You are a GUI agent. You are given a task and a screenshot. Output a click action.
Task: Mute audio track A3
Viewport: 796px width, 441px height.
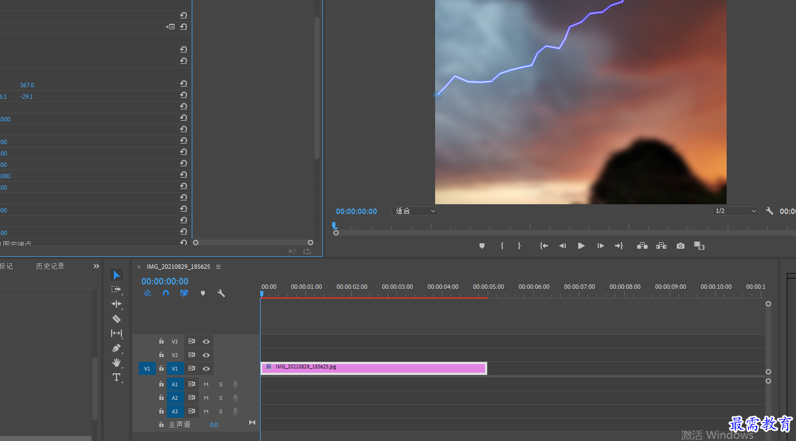(206, 411)
